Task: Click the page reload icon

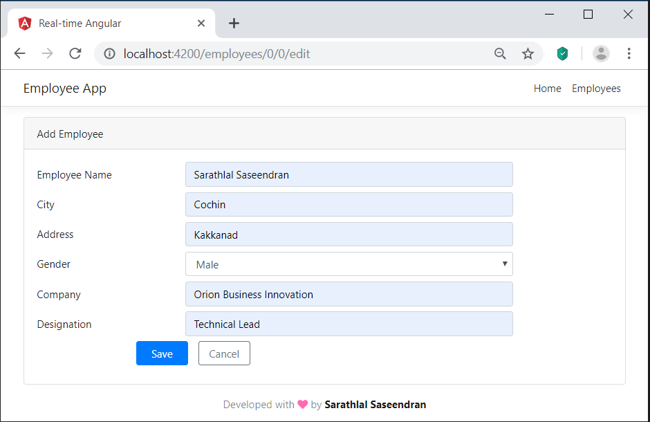Action: (75, 53)
